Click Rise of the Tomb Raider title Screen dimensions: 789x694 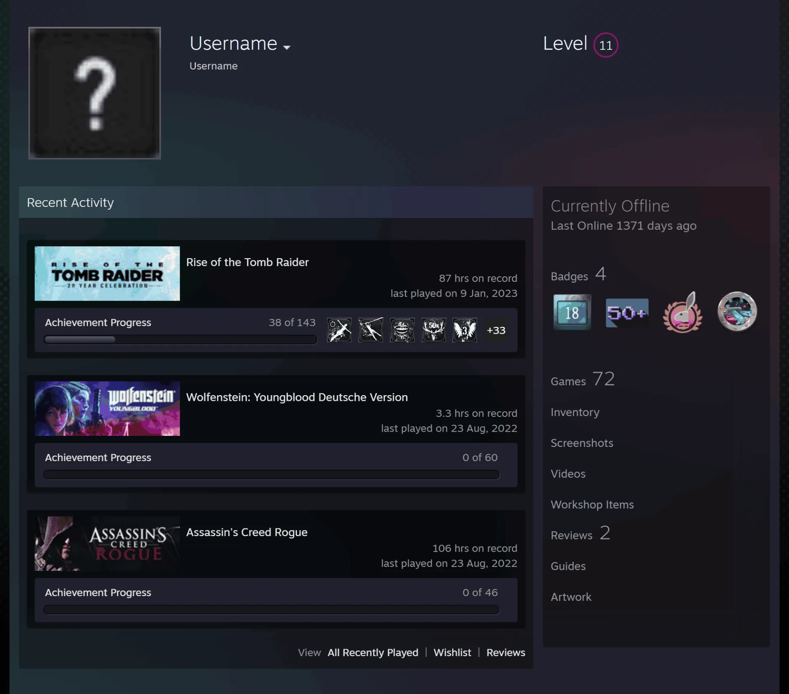click(x=247, y=262)
